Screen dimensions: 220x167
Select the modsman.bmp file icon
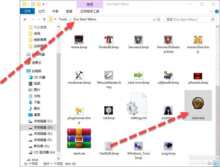pyautogui.click(x=79, y=75)
